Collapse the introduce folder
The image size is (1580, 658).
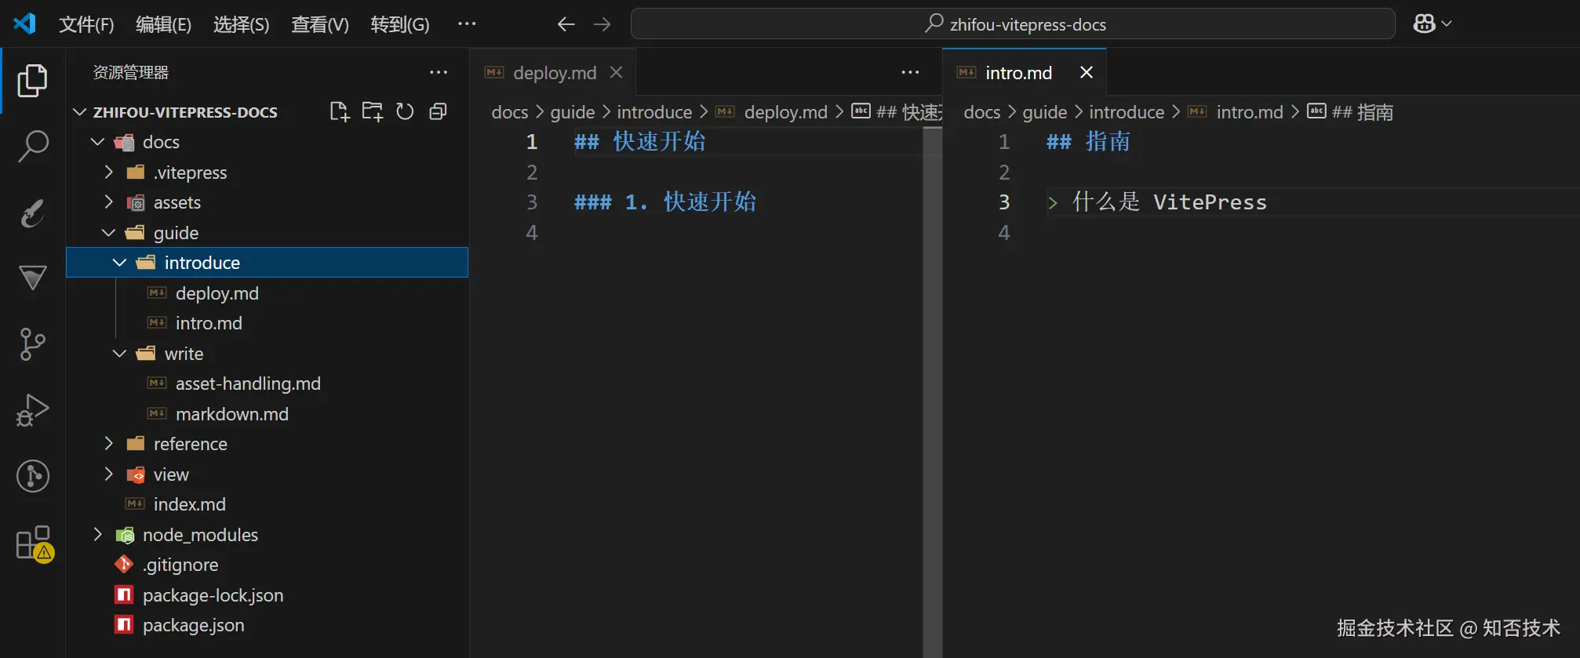tap(120, 263)
